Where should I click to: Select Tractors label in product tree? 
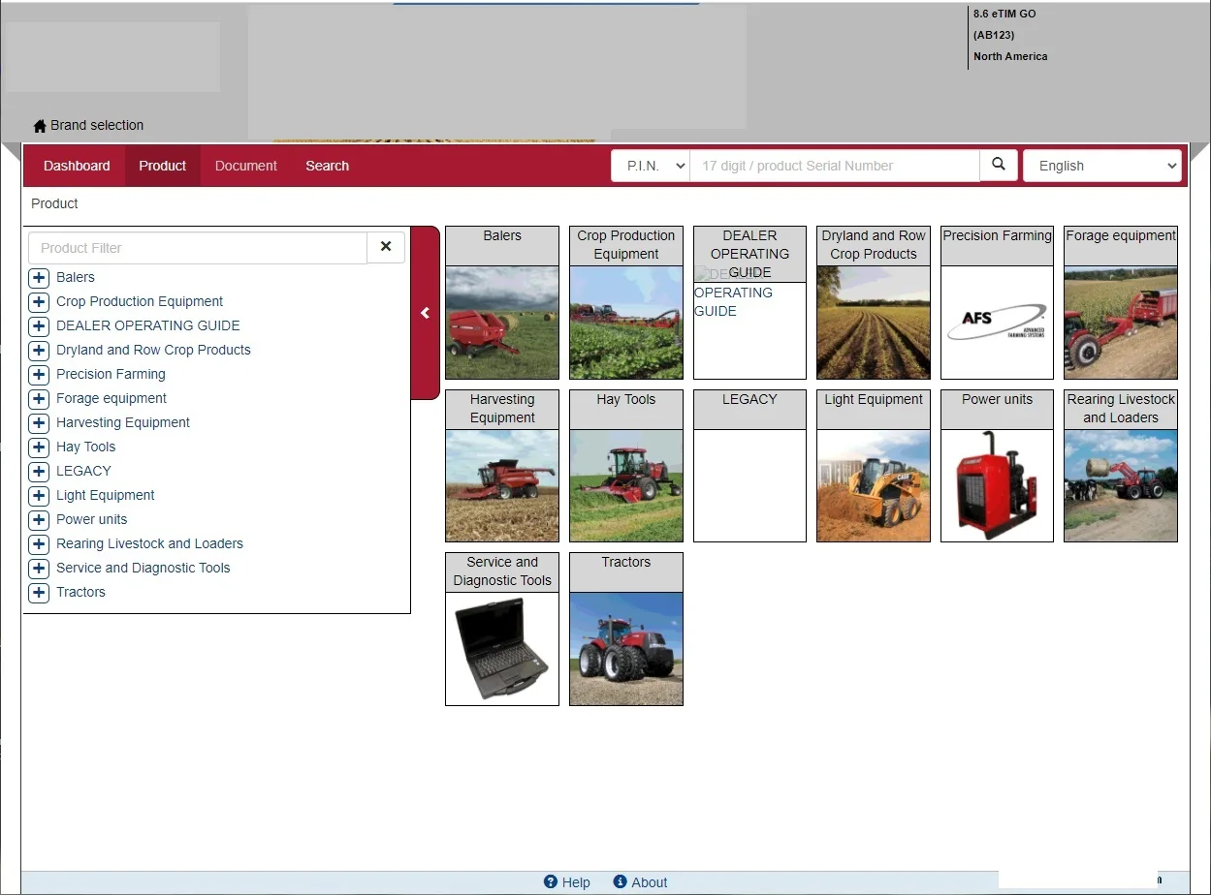pyautogui.click(x=80, y=592)
